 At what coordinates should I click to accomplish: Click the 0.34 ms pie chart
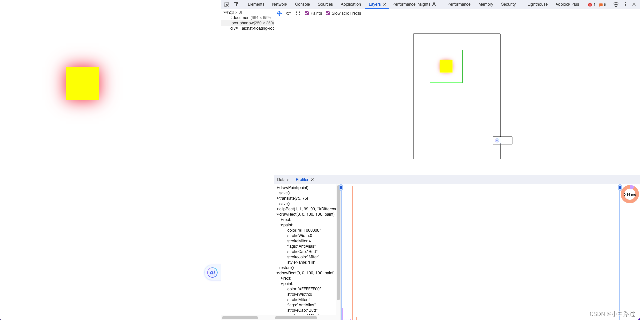(x=630, y=194)
